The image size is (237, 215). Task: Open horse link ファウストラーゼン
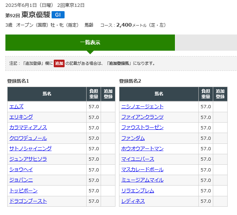(x=142, y=127)
